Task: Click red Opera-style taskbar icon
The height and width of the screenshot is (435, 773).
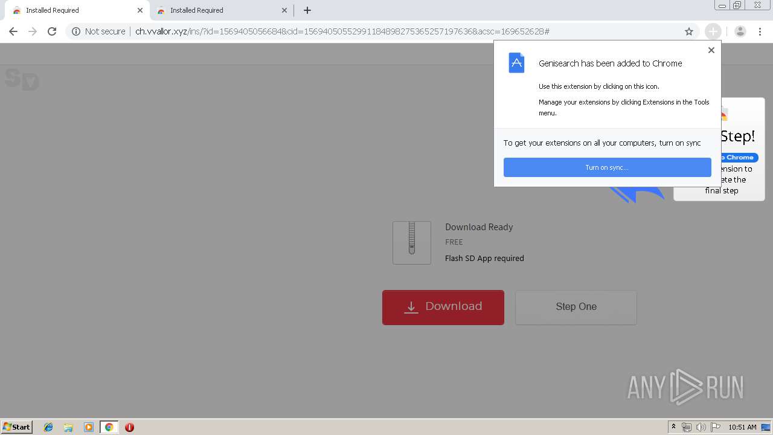Action: [129, 427]
